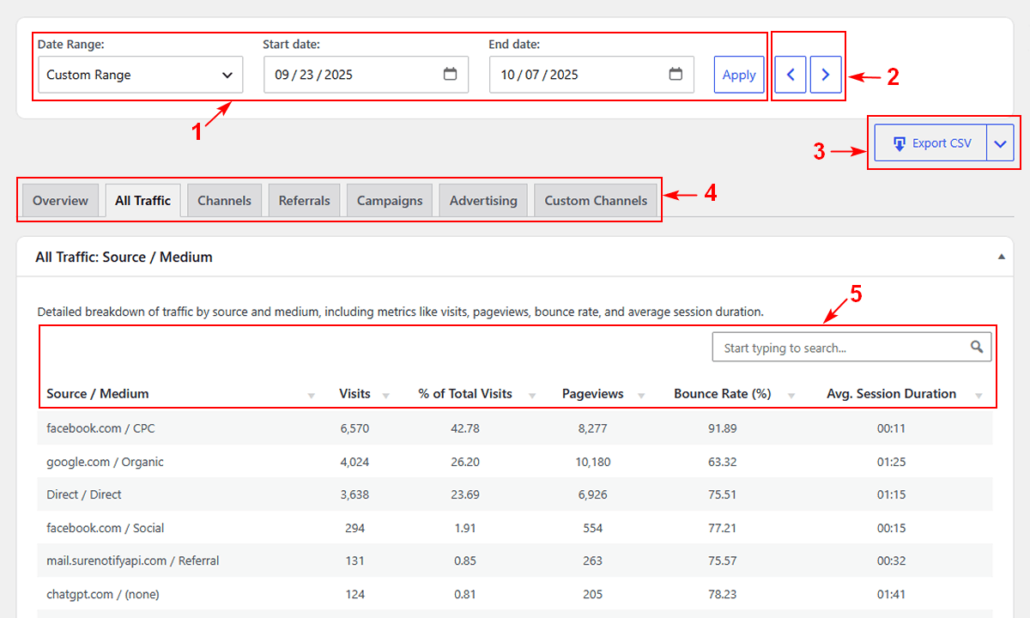Click the 6,570 visits value
The width and height of the screenshot is (1030, 618).
(x=354, y=428)
